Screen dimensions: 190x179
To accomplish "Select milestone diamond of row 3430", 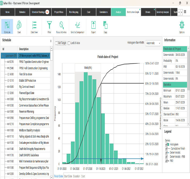I will click(x=8, y=74).
